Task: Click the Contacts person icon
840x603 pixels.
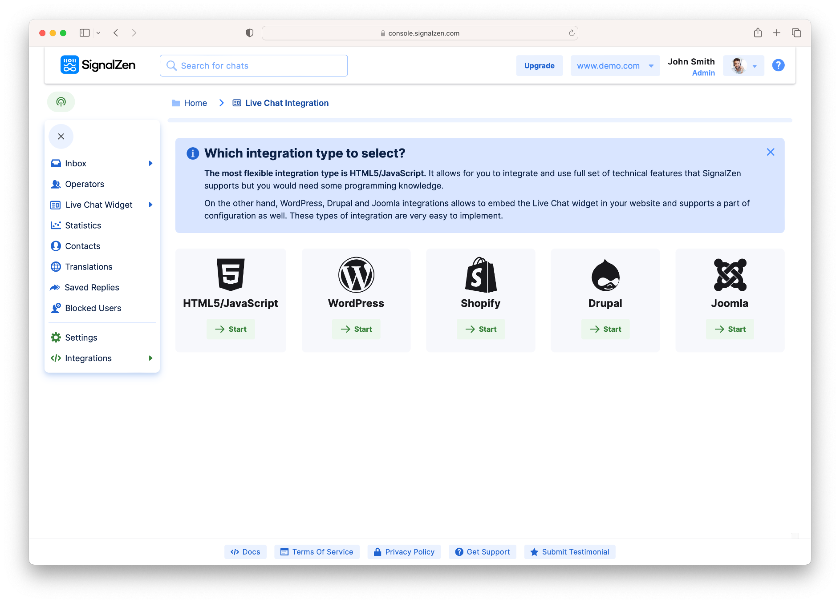Action: [x=56, y=246]
